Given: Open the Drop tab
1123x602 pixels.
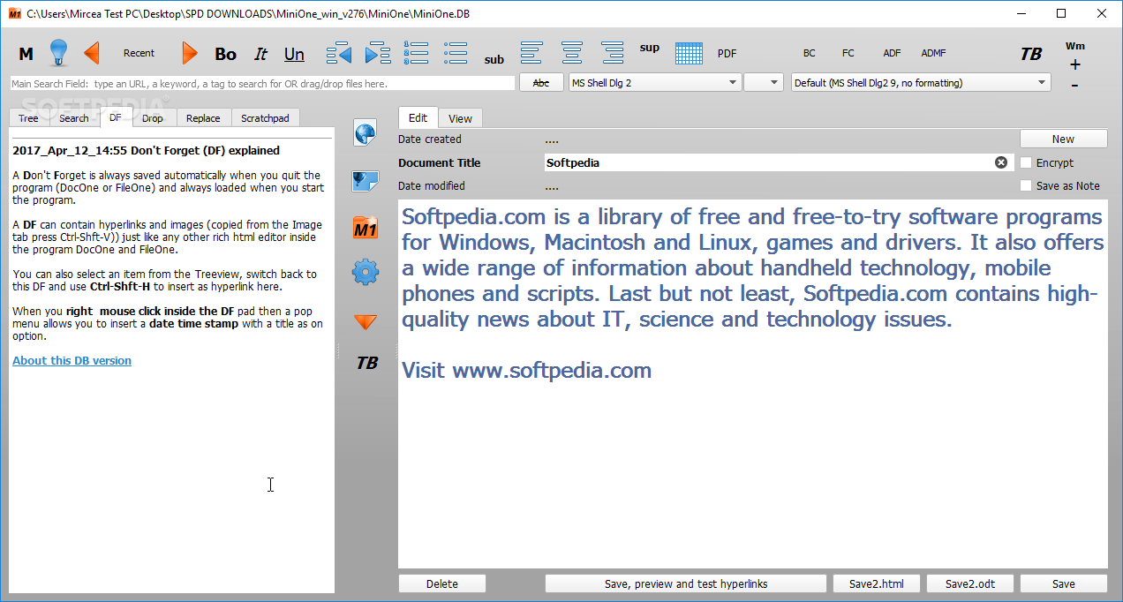Looking at the screenshot, I should (x=153, y=118).
